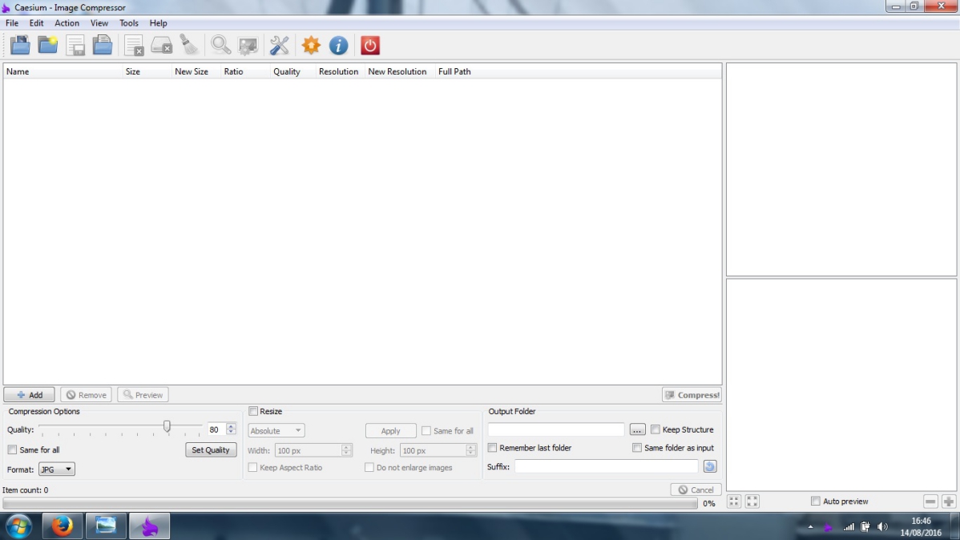960x540 pixels.
Task: Click the magnifying glass Preview icon
Action: 220,46
